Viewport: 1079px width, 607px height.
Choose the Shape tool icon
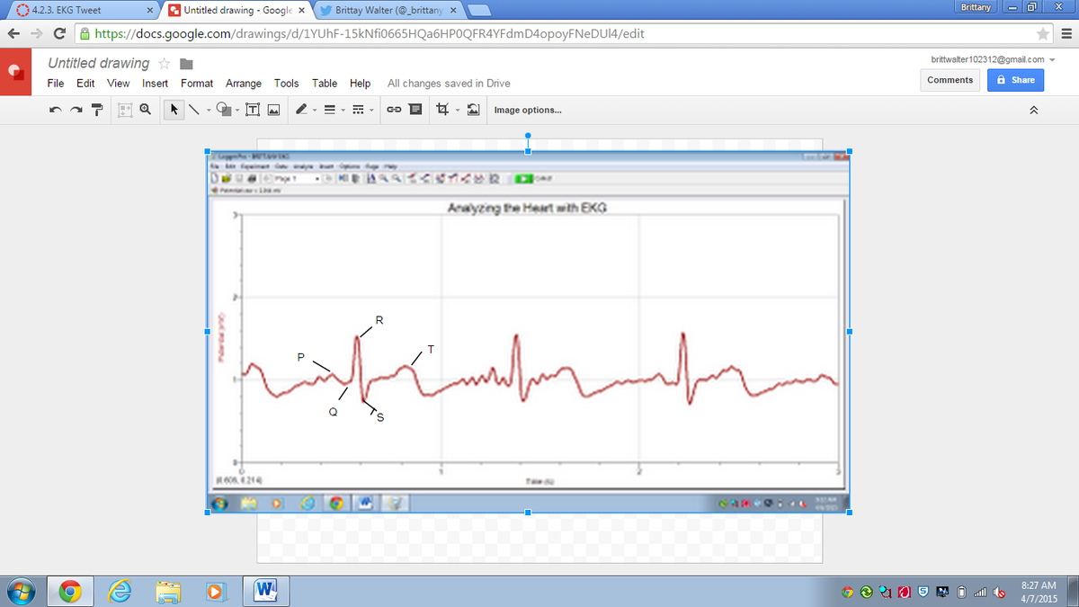click(x=225, y=110)
